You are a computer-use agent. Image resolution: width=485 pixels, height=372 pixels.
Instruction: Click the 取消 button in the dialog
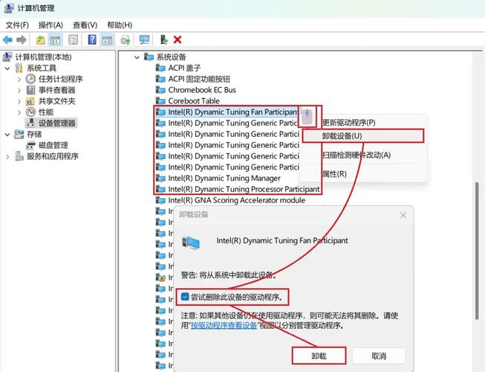click(x=379, y=356)
